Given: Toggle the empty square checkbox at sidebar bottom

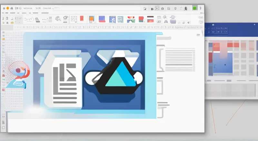Looking at the screenshot, I should point(3,128).
